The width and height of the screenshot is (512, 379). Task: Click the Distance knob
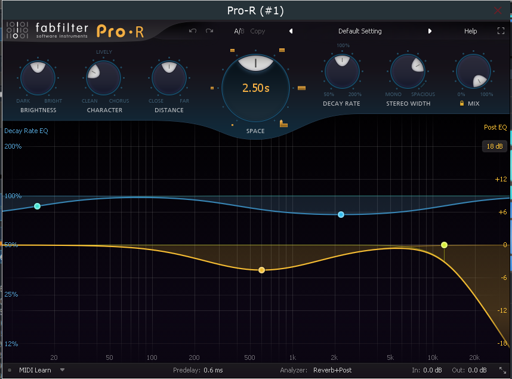tap(169, 78)
